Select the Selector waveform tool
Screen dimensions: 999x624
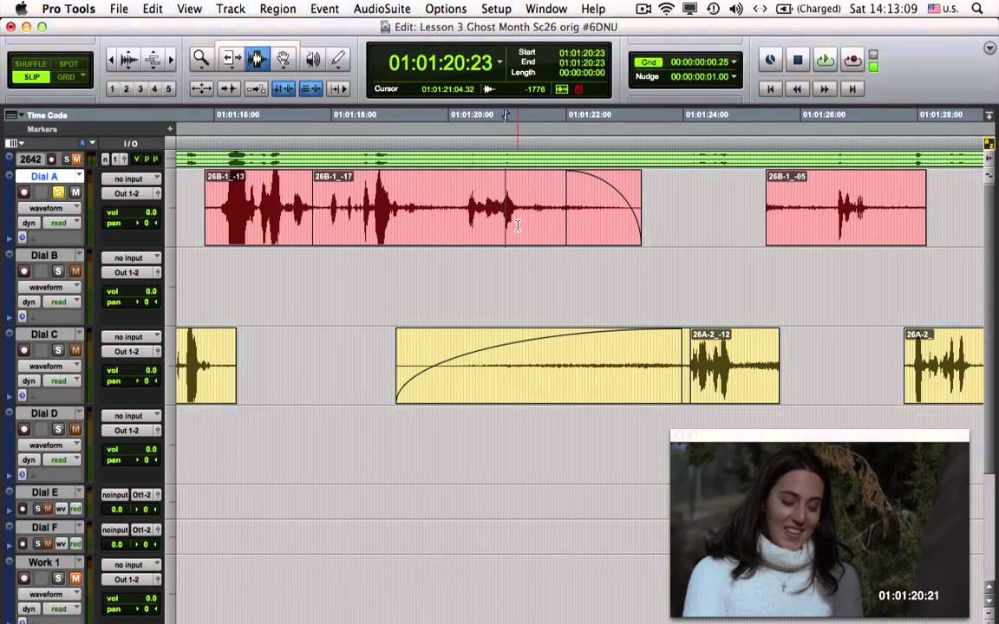[257, 59]
